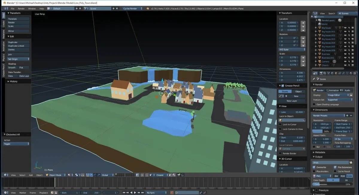Open the Object Mode dropdown

pos(55,175)
